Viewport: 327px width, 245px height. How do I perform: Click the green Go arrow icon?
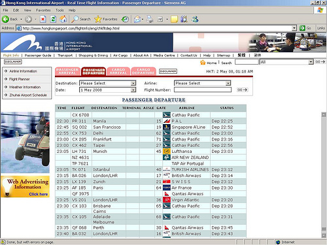[x=302, y=28]
